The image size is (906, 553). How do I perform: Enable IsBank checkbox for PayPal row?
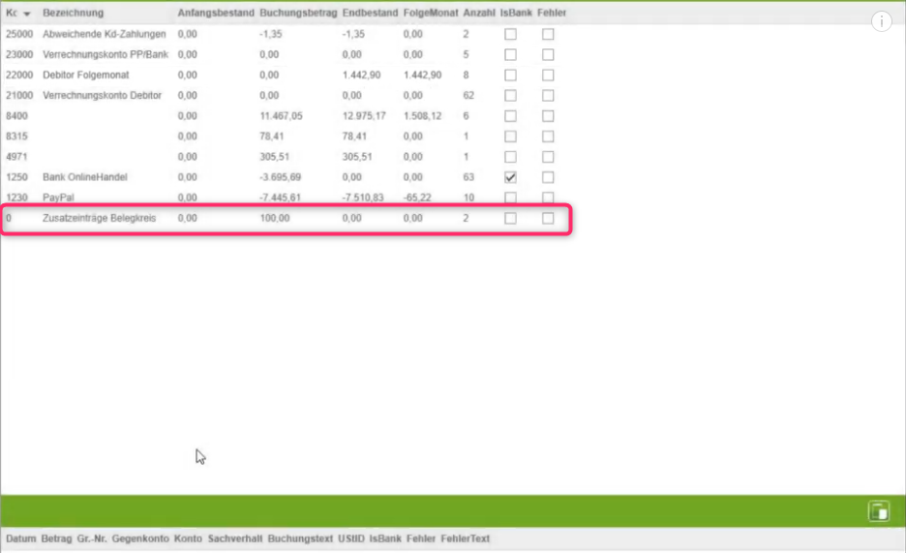tap(510, 198)
